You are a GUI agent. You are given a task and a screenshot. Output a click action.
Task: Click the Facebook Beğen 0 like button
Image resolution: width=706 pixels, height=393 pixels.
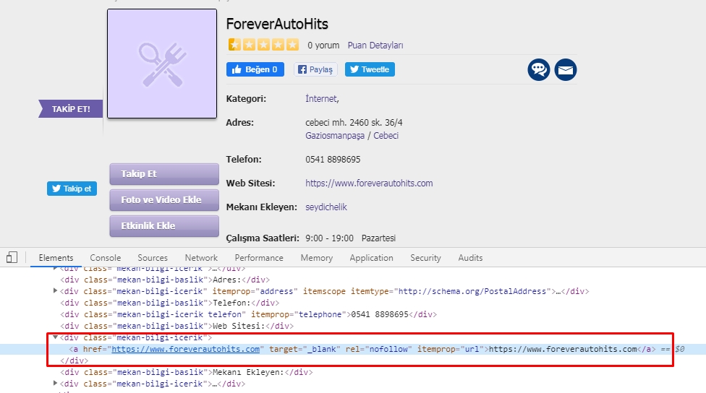tap(255, 69)
